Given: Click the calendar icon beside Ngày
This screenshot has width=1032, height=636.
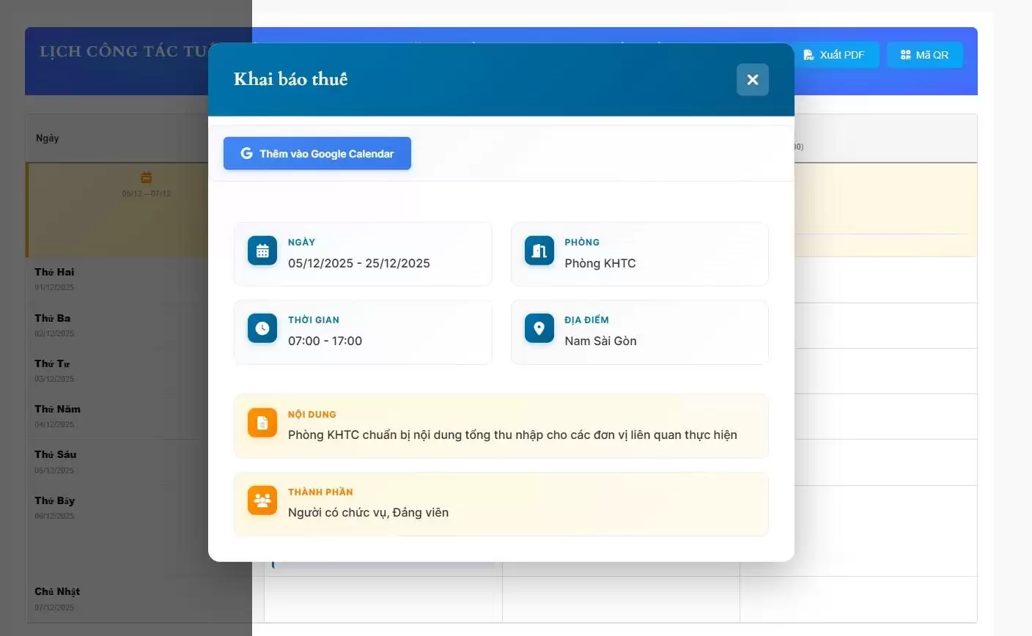Looking at the screenshot, I should (262, 251).
